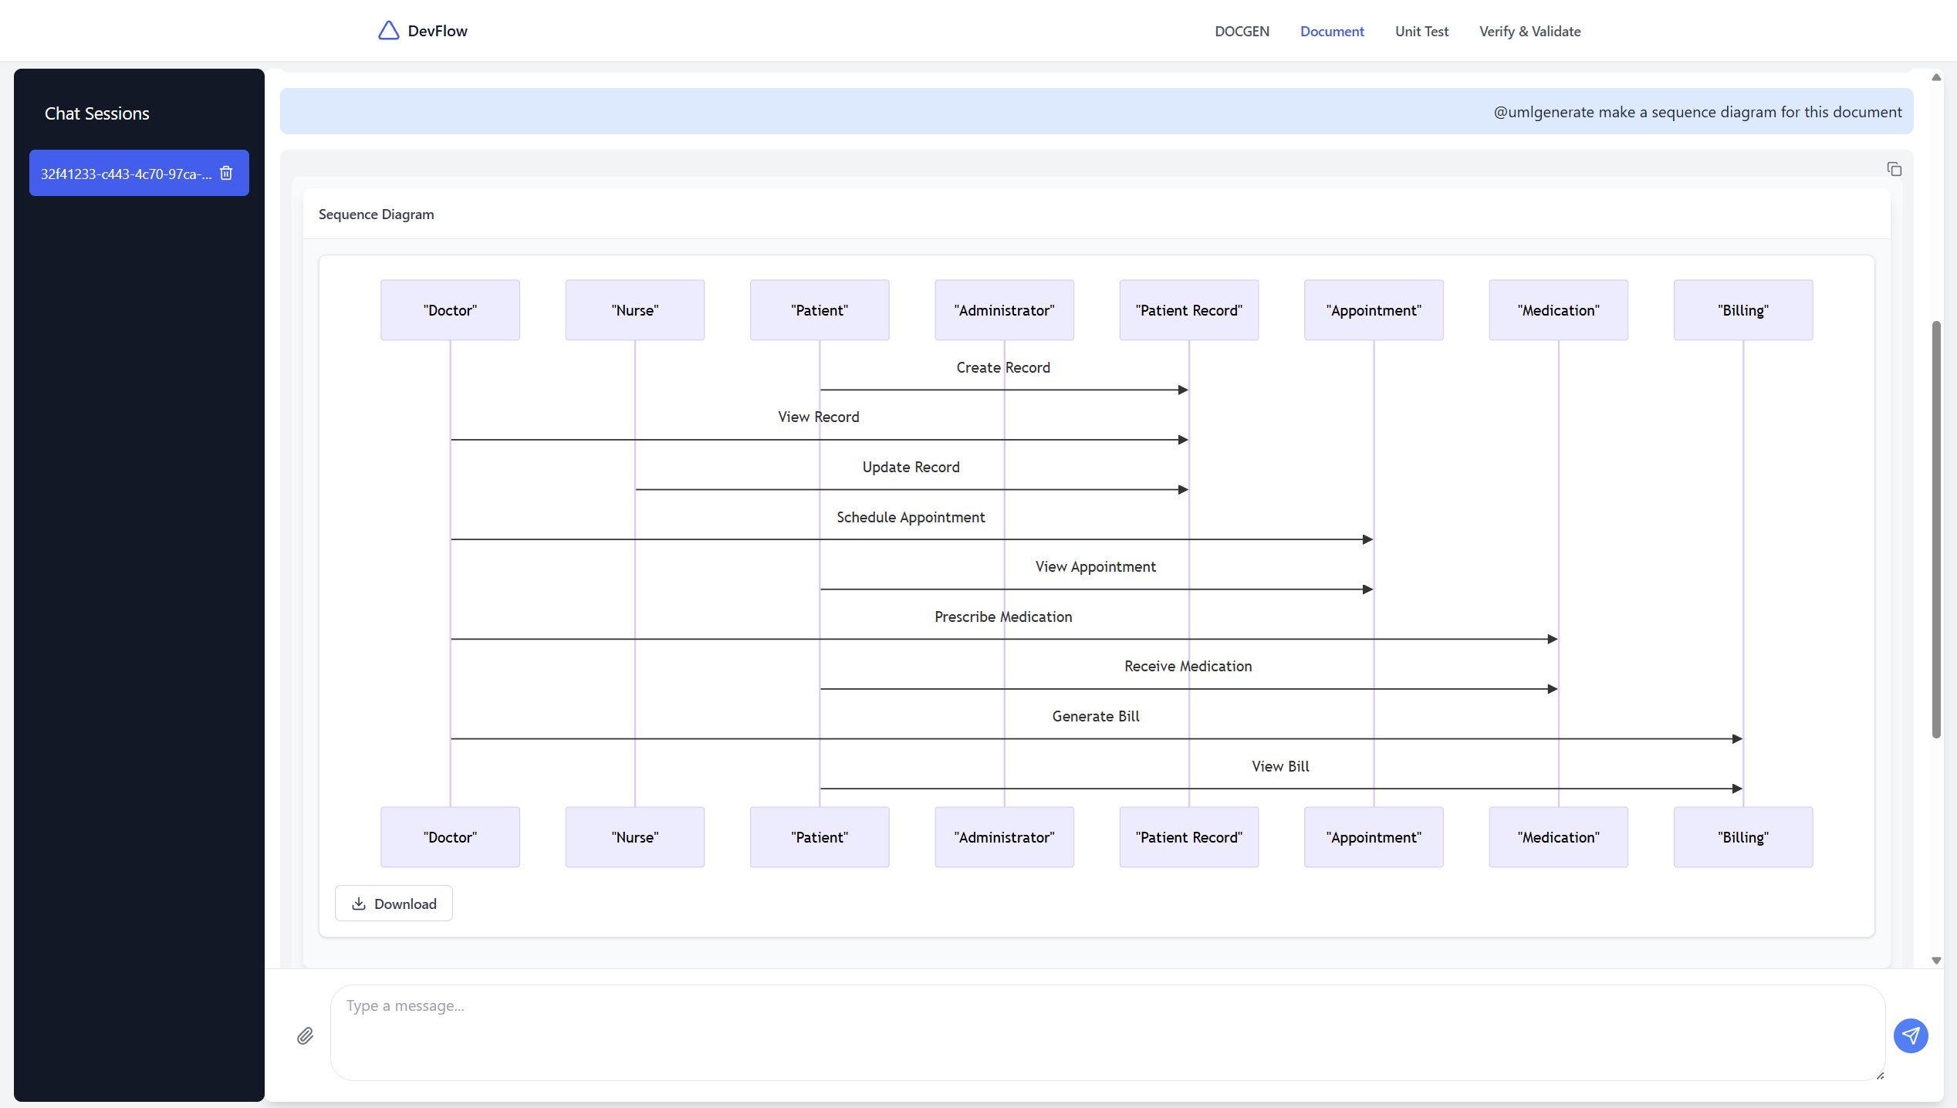
Task: Click the DevFlow triangle logo
Action: click(388, 30)
